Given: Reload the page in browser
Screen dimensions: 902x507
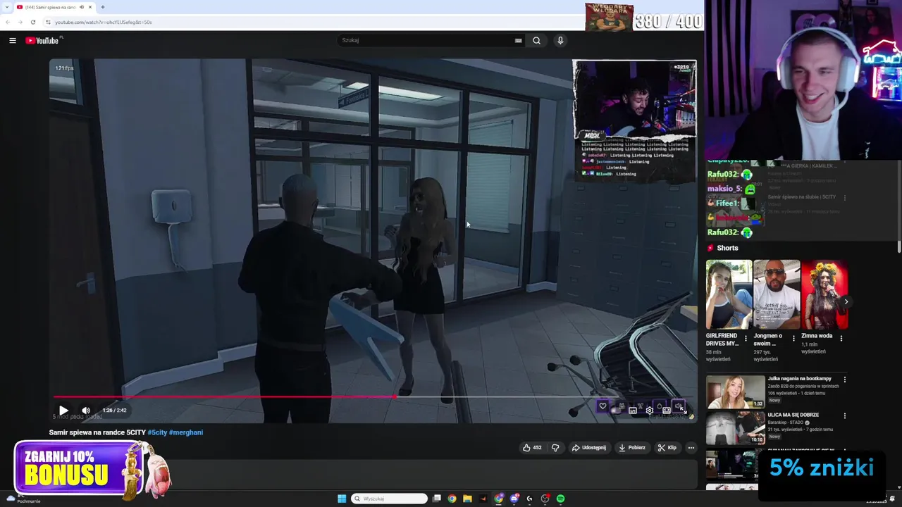Looking at the screenshot, I should pyautogui.click(x=32, y=22).
